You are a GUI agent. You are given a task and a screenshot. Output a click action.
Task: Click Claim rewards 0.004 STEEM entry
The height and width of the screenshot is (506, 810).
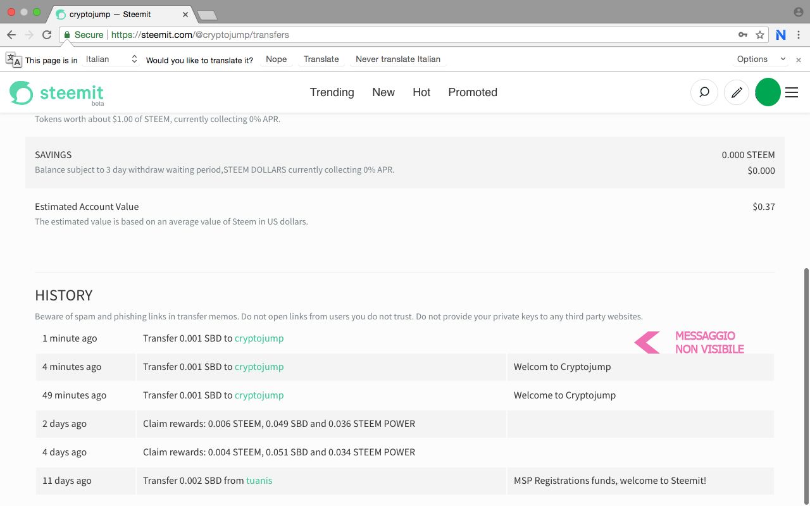tap(279, 452)
